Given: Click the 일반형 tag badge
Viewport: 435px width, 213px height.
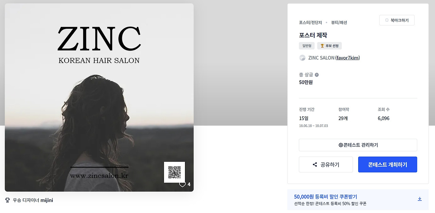Looking at the screenshot, I should point(307,46).
